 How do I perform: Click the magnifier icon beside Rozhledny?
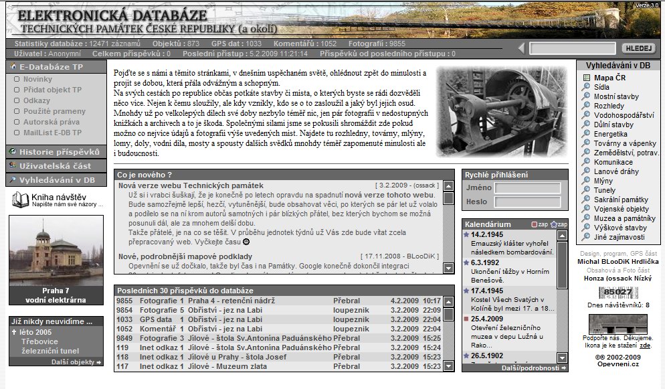(x=586, y=106)
